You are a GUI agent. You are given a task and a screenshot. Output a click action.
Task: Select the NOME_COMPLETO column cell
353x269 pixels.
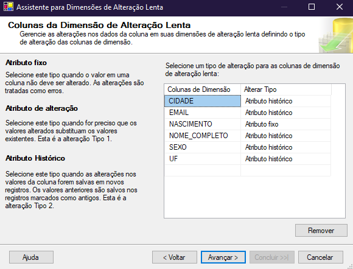click(203, 136)
